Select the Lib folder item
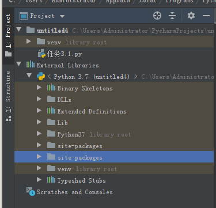 tap(114, 123)
